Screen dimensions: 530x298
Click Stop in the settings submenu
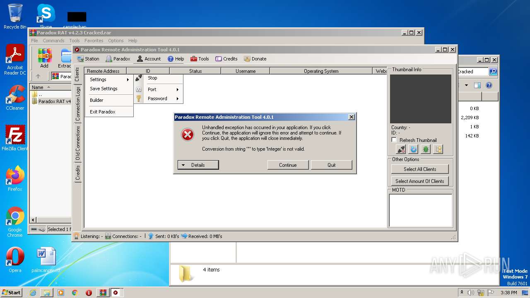(159, 78)
